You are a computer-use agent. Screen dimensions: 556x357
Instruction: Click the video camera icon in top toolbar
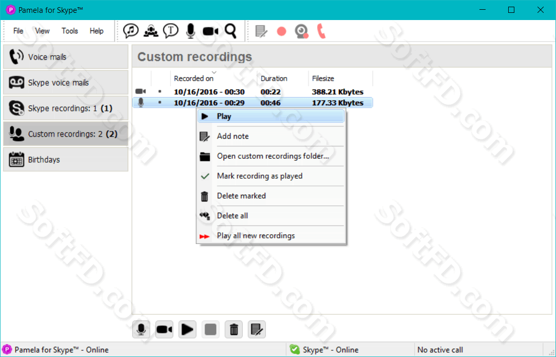pyautogui.click(x=211, y=31)
